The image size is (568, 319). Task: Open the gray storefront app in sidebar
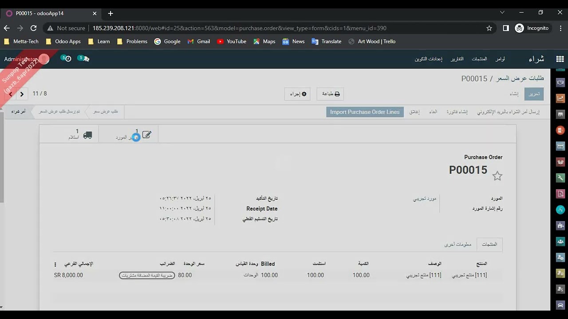coord(560,114)
